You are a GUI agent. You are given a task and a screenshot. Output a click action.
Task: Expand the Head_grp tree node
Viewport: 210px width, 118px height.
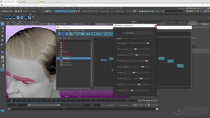pos(59,52)
